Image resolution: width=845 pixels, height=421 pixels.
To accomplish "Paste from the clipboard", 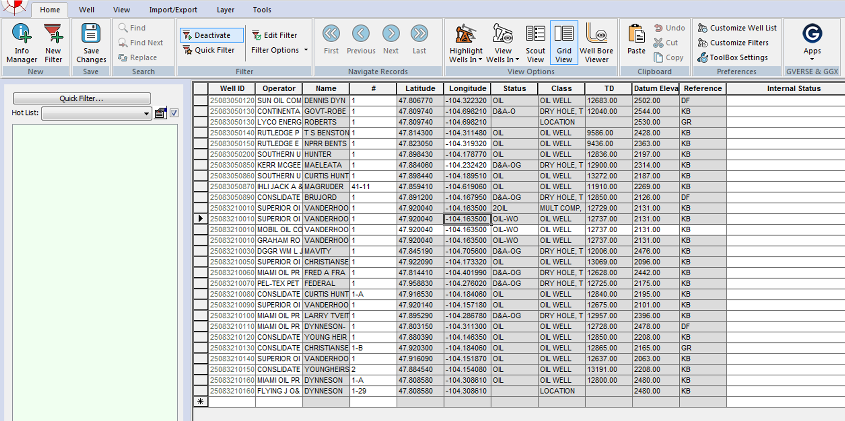I will pos(636,40).
